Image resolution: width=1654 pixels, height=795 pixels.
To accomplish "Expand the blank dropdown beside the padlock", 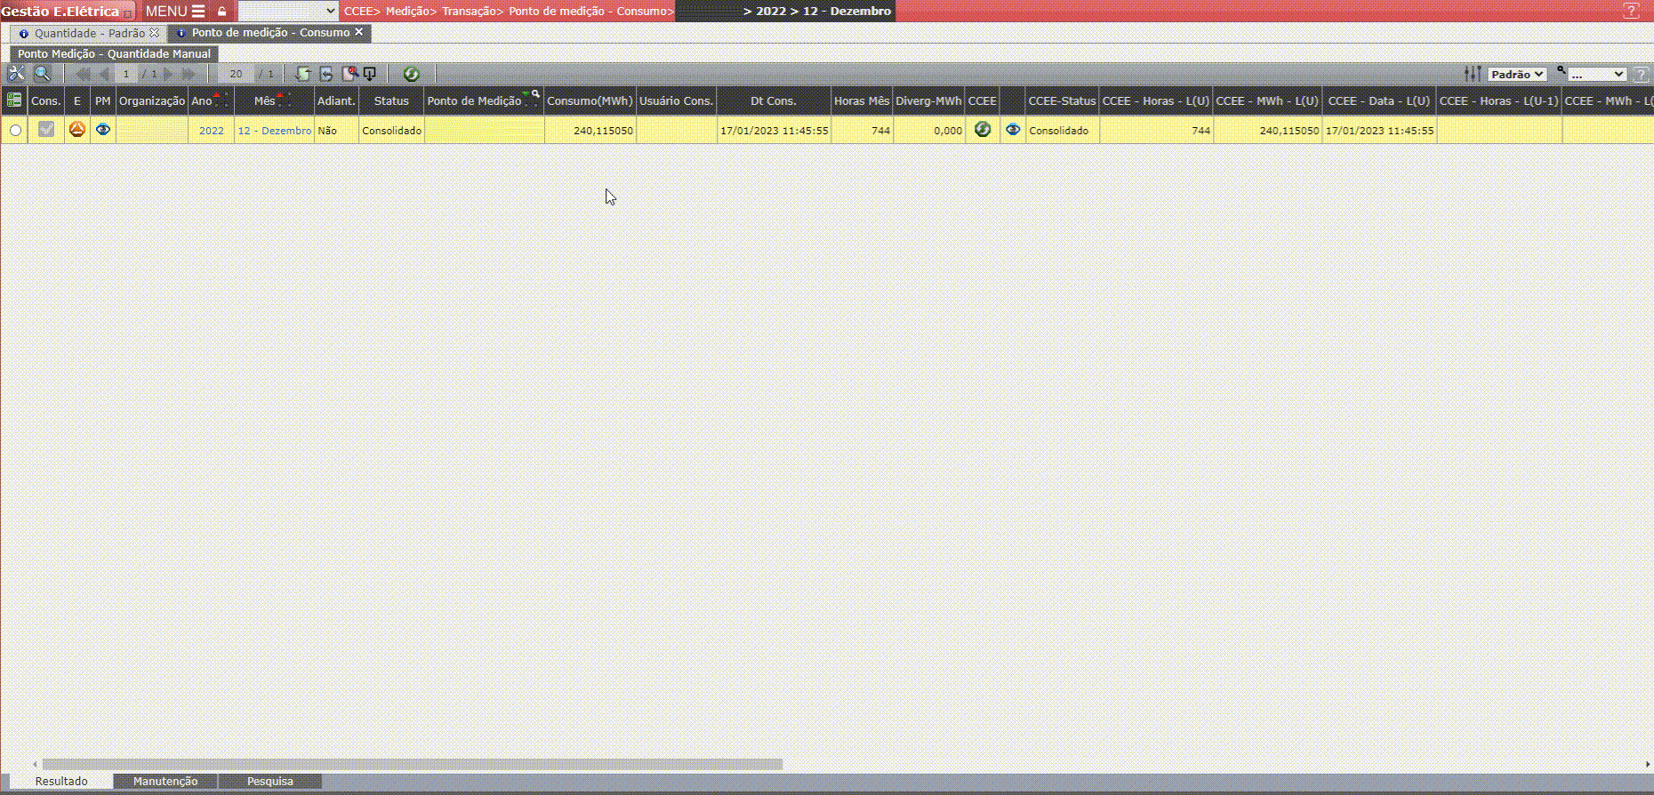I will 288,11.
